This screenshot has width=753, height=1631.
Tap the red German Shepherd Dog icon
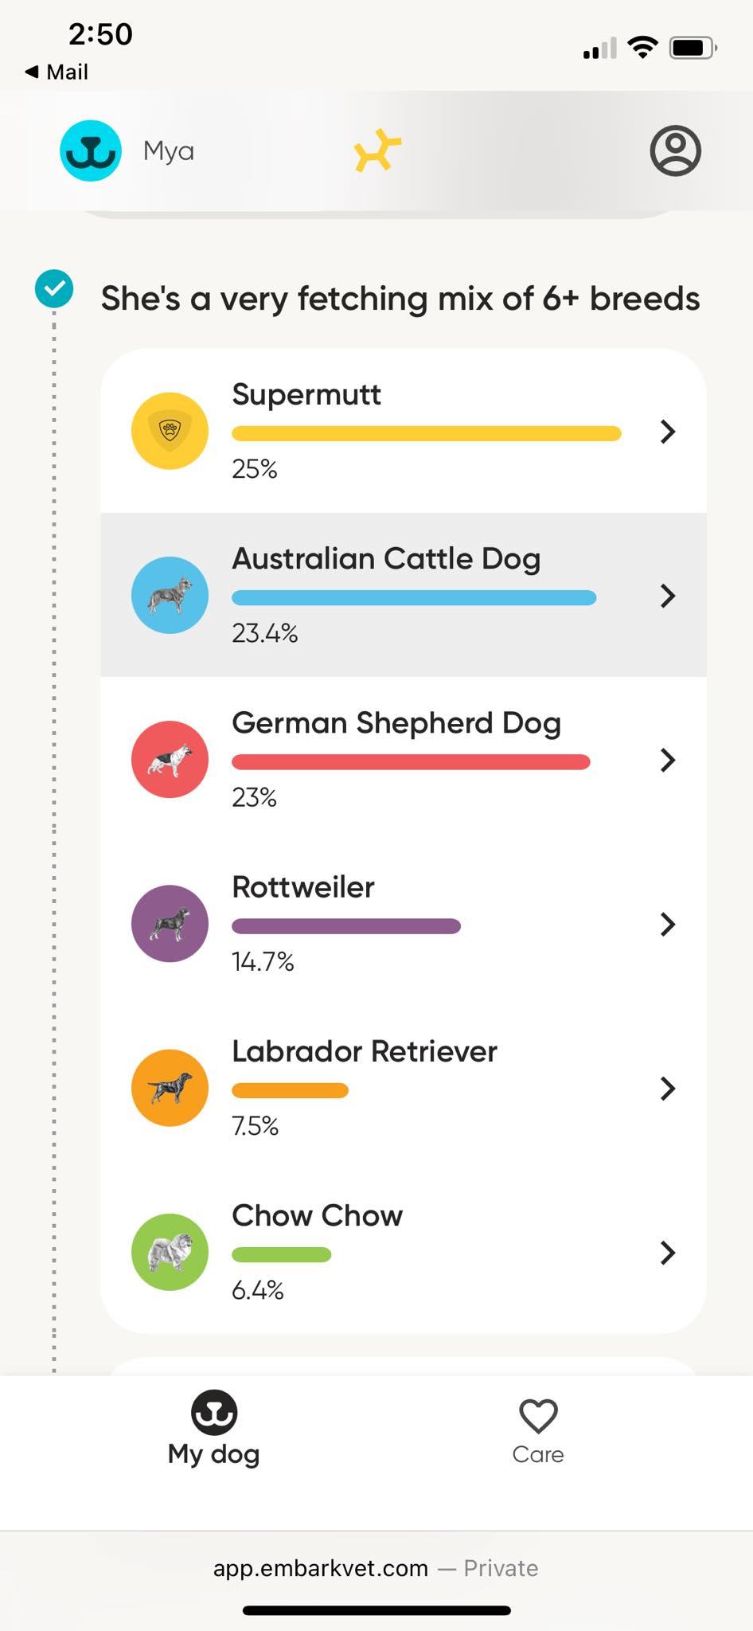point(170,759)
